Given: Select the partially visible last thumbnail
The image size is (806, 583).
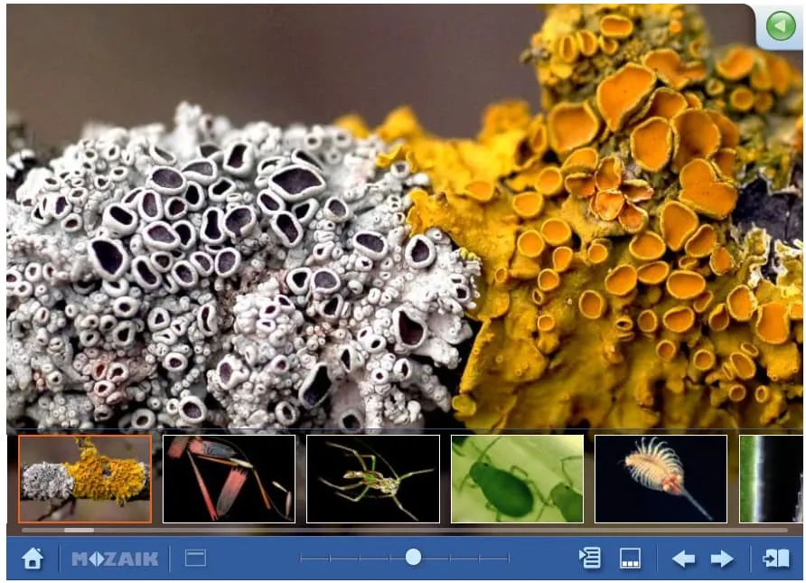Looking at the screenshot, I should pos(771,479).
